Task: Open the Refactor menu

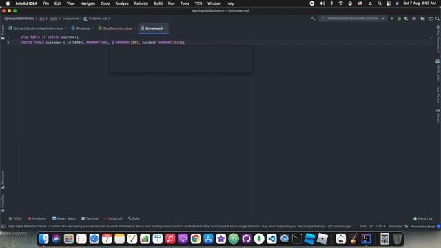Action: tap(141, 3)
